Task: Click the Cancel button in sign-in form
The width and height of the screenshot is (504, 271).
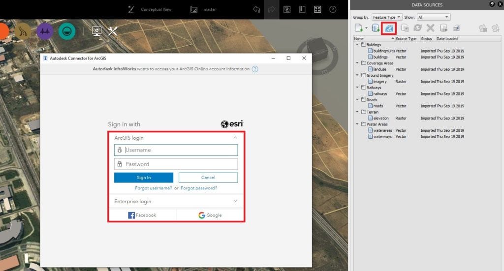Action: (208, 178)
